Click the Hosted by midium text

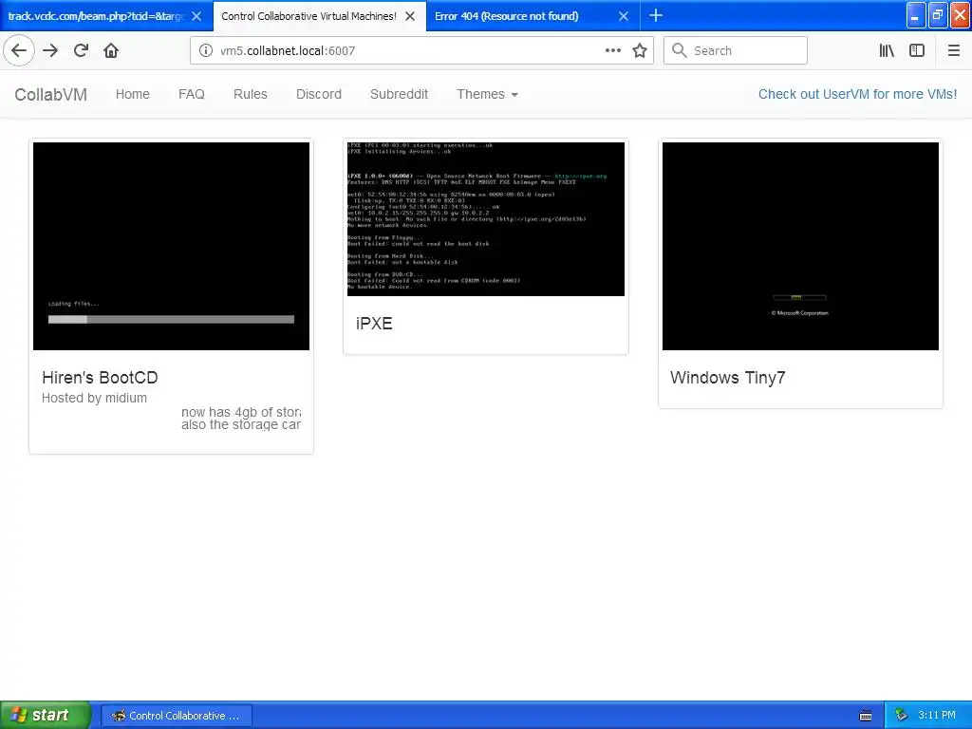(94, 398)
